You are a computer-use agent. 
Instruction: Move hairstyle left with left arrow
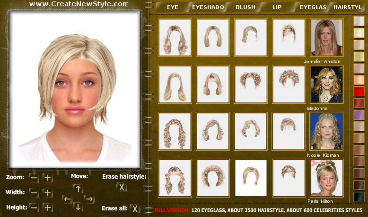67,199
